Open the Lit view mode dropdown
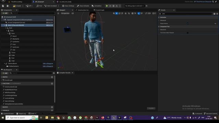 pos(73,13)
